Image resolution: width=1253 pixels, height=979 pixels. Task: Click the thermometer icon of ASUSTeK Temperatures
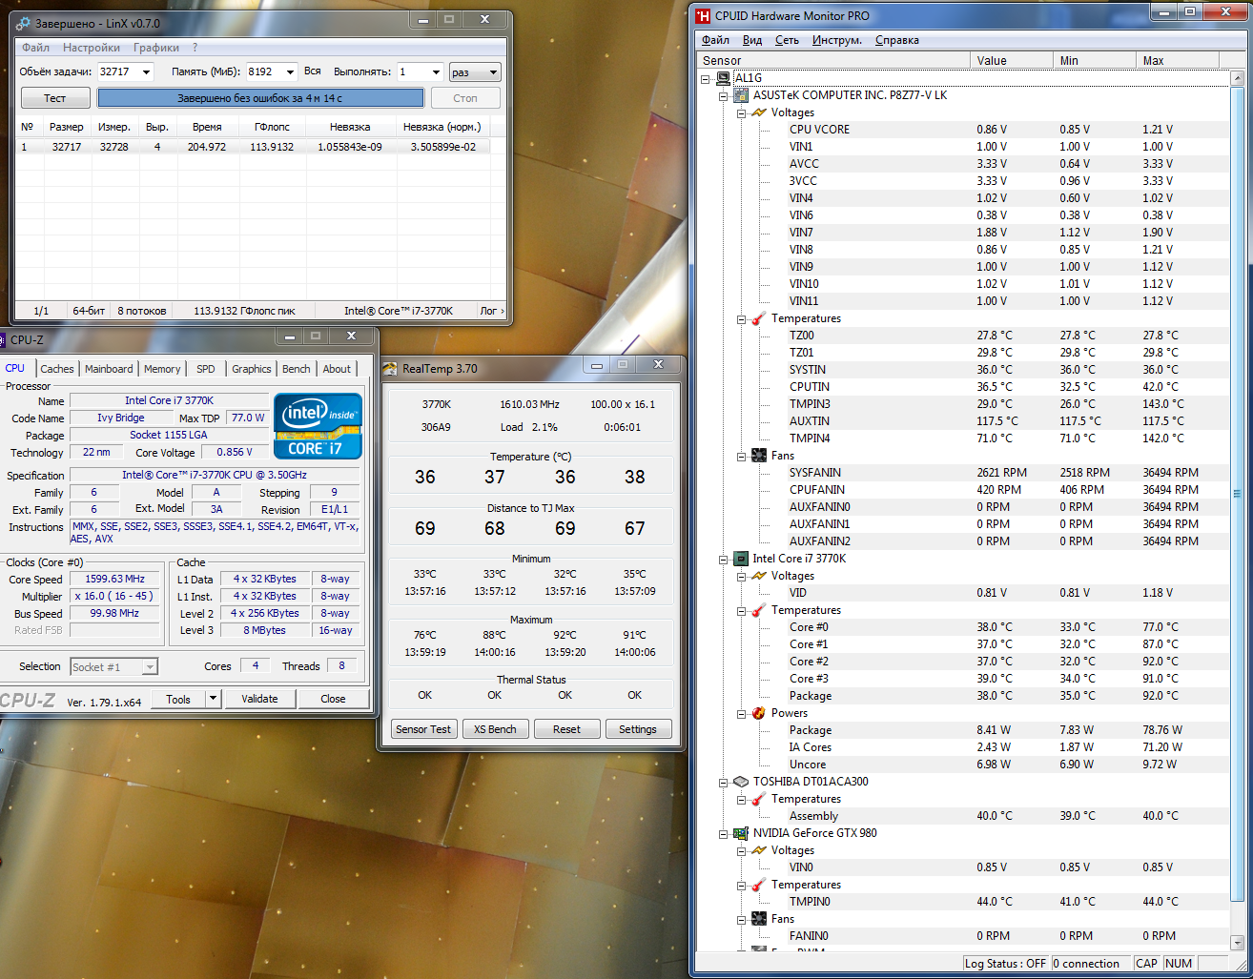point(759,318)
